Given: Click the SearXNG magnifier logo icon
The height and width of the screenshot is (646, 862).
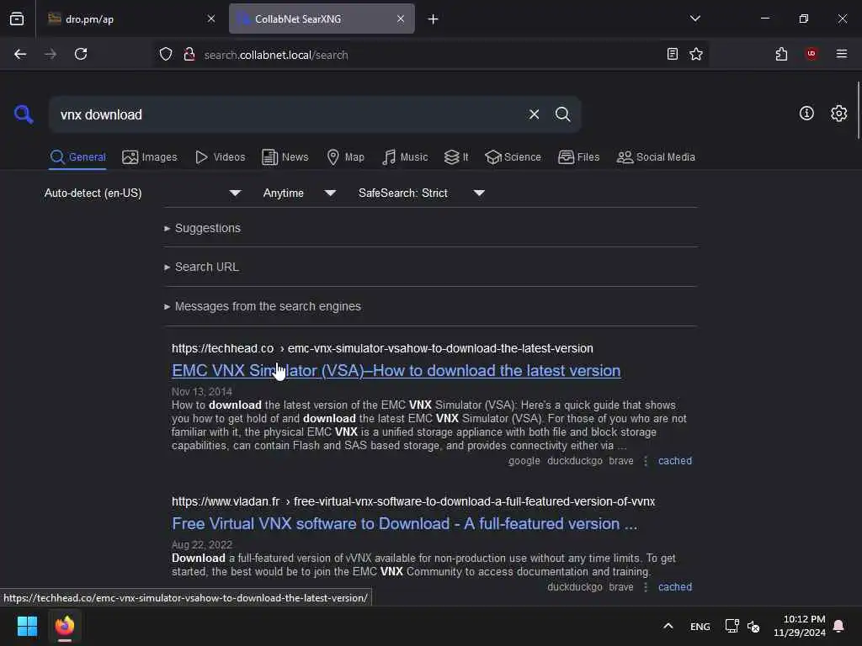Looking at the screenshot, I should [24, 114].
